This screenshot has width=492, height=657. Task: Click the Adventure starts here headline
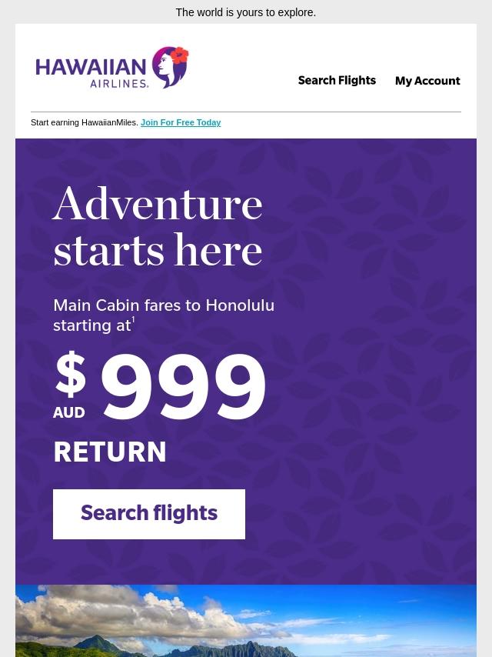[158, 226]
